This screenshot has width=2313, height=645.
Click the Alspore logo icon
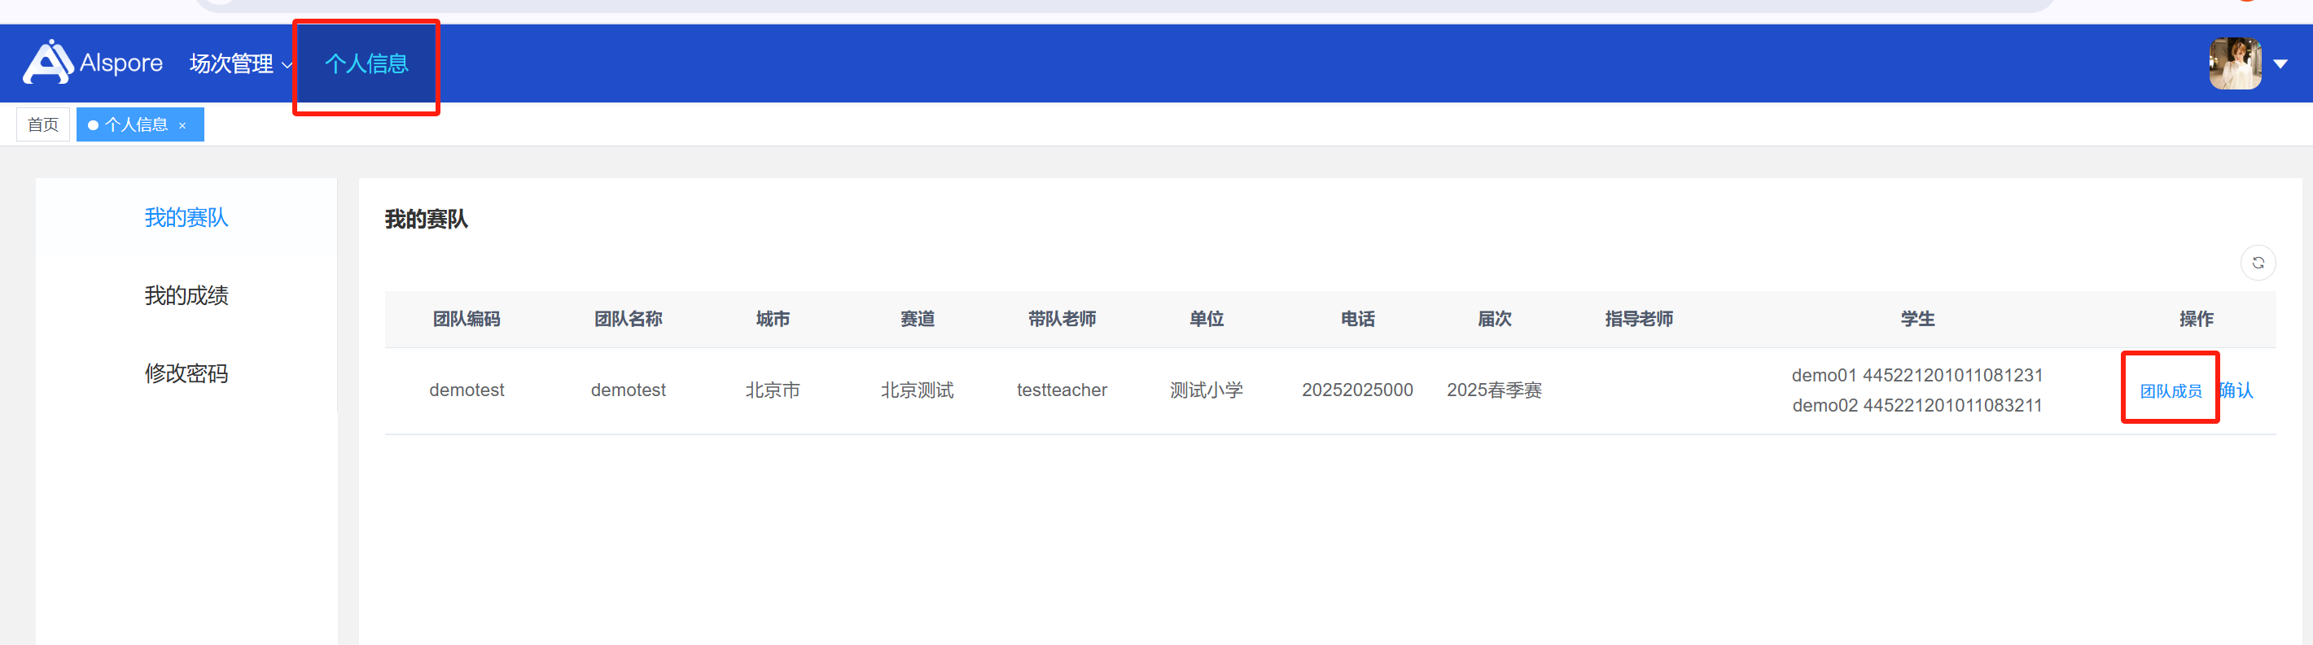tap(47, 63)
